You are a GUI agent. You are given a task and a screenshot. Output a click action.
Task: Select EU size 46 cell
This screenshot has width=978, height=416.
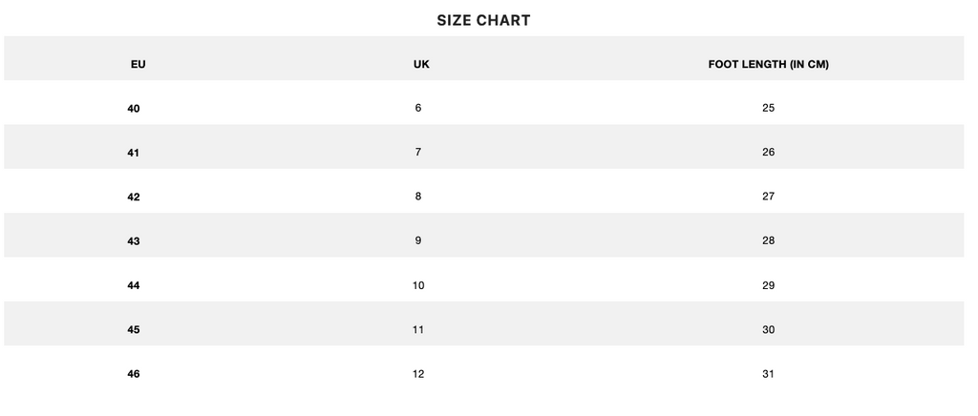click(x=134, y=374)
